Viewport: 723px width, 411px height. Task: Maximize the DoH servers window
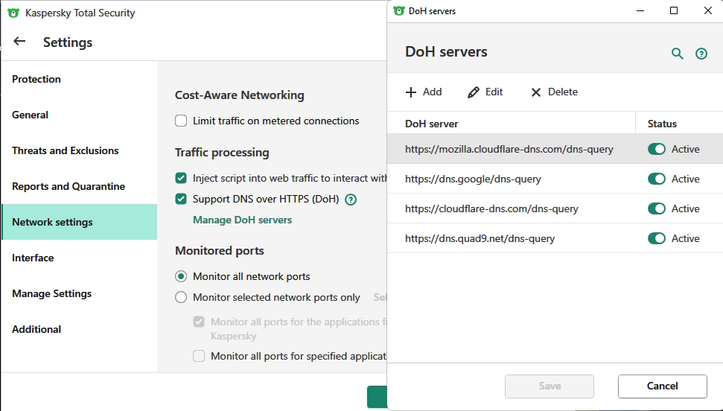pyautogui.click(x=674, y=11)
